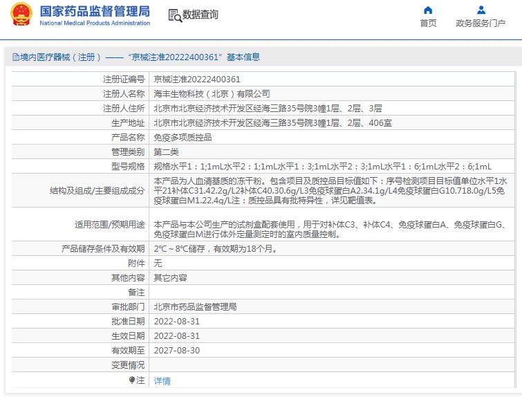The image size is (522, 397).
Task: Click the 有效期至 label
Action: [128, 351]
